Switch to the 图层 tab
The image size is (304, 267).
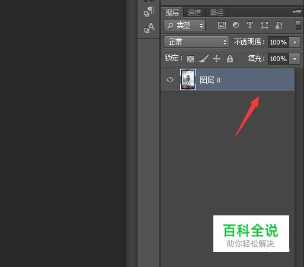(172, 12)
